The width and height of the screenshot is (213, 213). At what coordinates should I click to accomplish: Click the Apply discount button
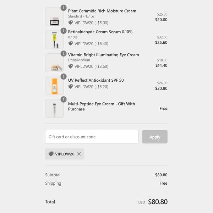[x=155, y=137]
